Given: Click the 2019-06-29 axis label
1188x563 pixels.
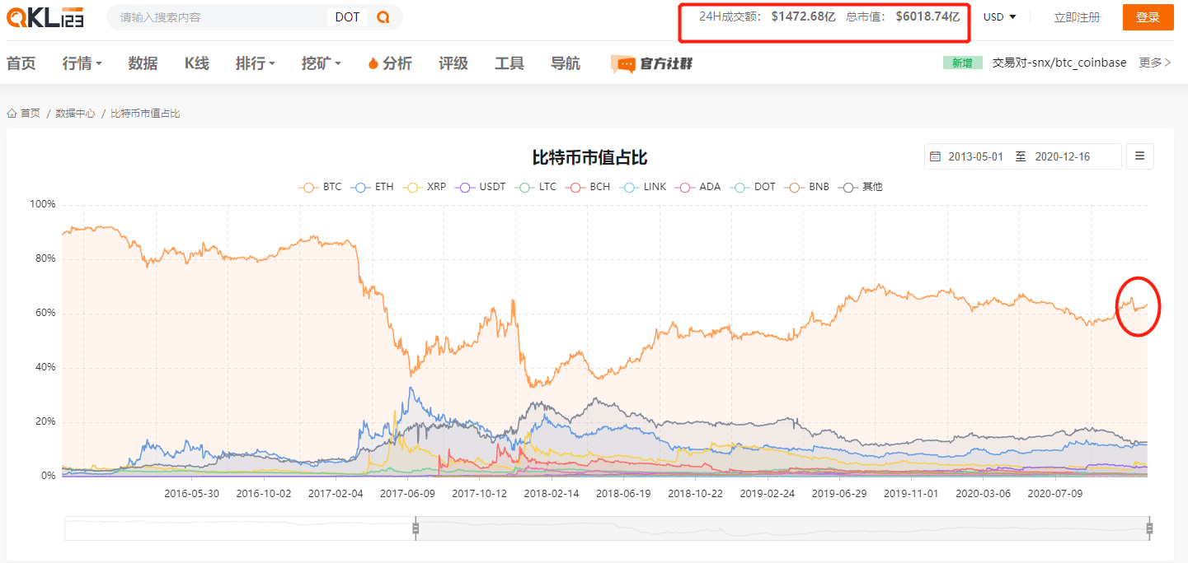Looking at the screenshot, I should [x=839, y=494].
